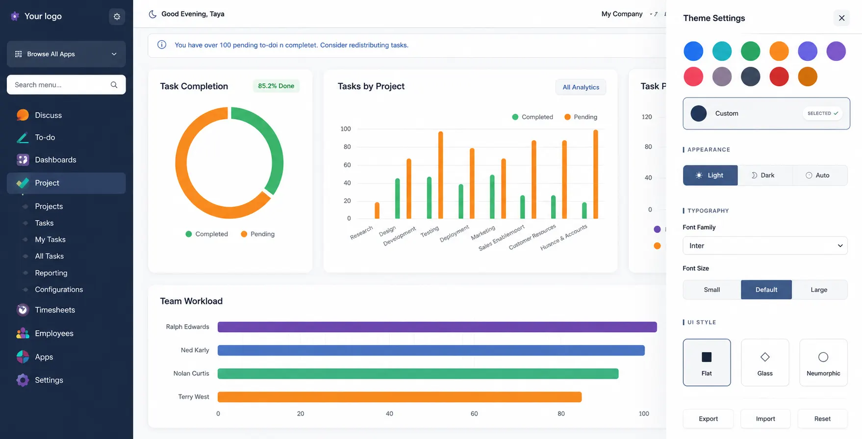Set appearance to Auto

[x=820, y=175]
